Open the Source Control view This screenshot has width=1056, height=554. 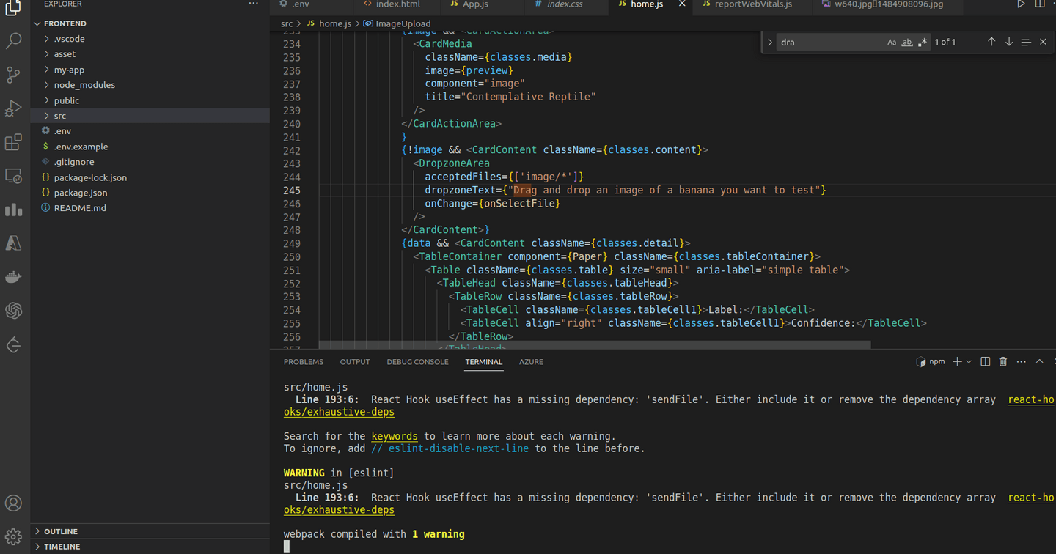(14, 75)
